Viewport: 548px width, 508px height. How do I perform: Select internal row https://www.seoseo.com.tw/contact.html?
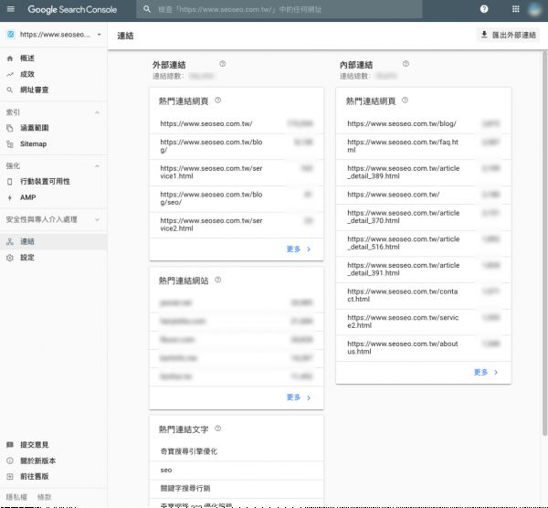pyautogui.click(x=423, y=295)
